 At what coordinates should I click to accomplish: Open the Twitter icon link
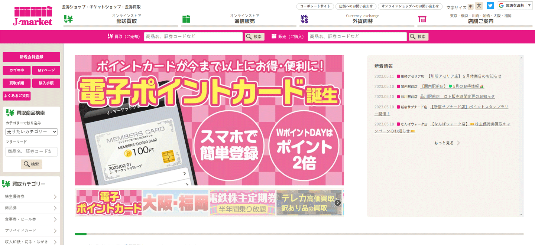(x=490, y=6)
